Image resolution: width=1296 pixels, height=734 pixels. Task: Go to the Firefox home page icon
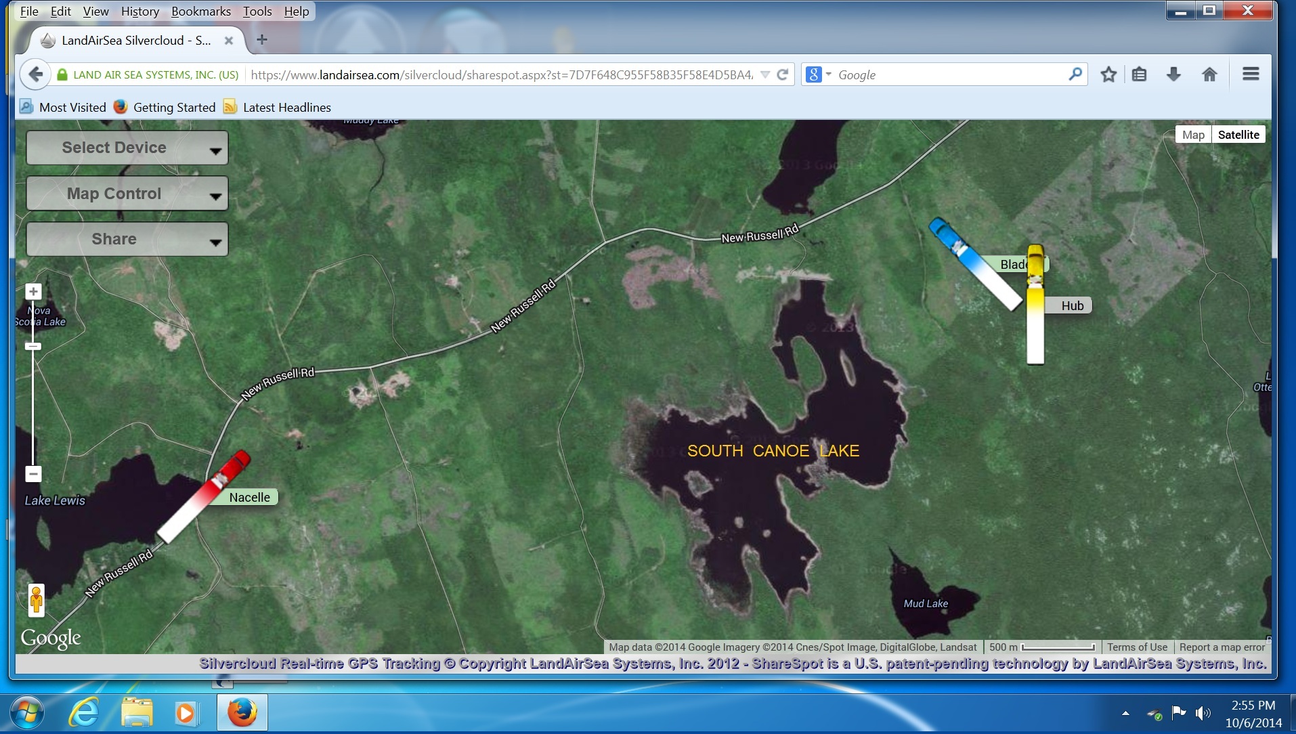pyautogui.click(x=1209, y=74)
